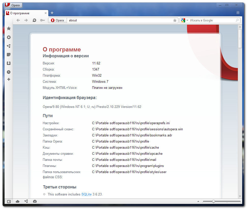This screenshot has height=209, width=247.
Task: Click the password wand key icon
Action: point(42,20)
